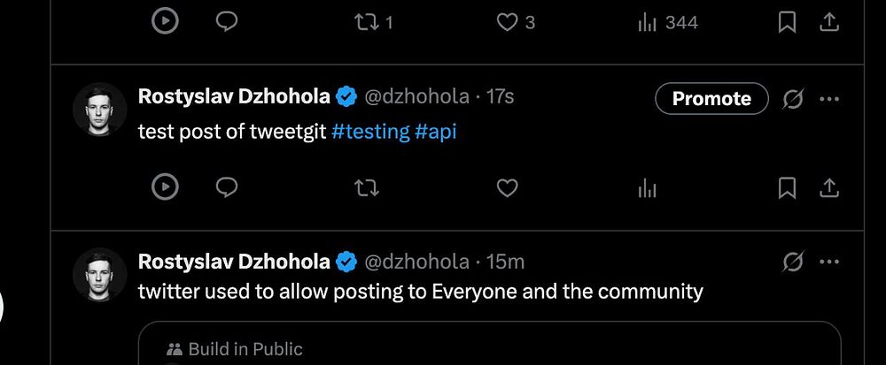The width and height of the screenshot is (886, 365).
Task: Reply to the tweetgit test post
Action: tap(227, 187)
